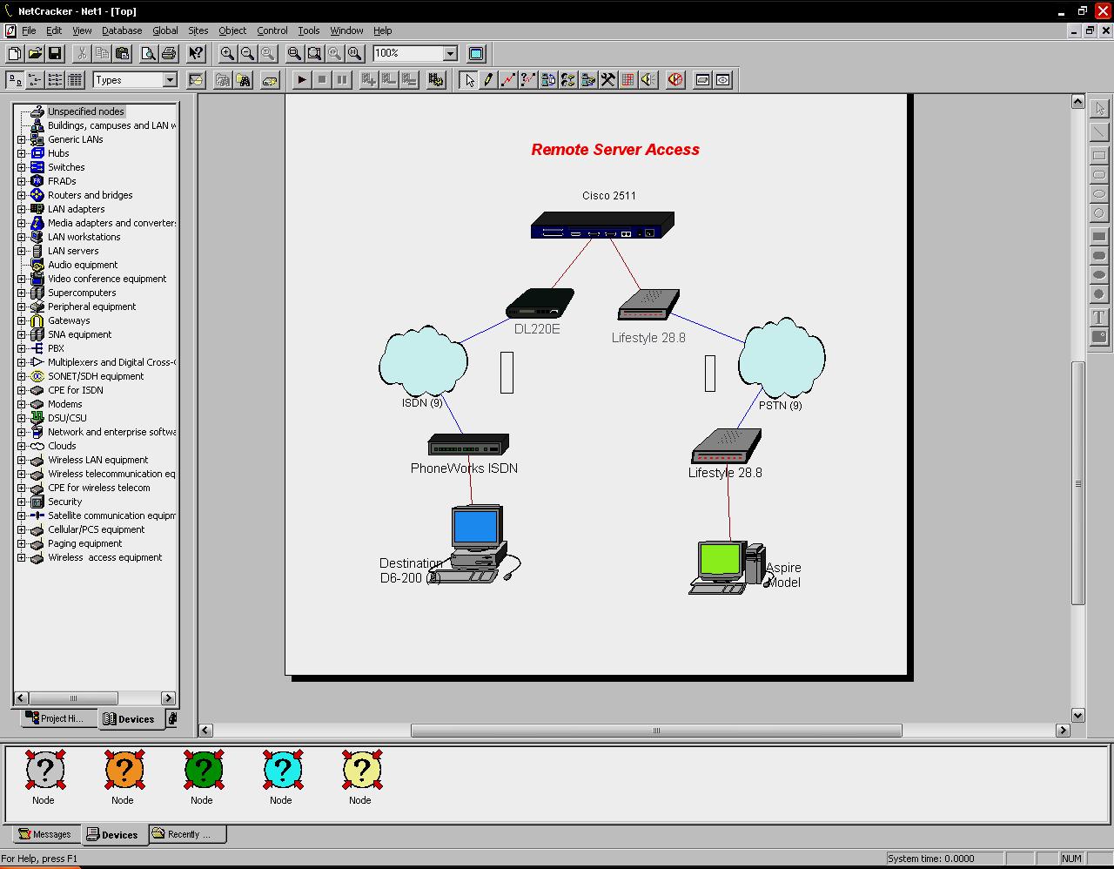Click the hammer and wrench tools icon
This screenshot has width=1114, height=869.
tap(608, 80)
